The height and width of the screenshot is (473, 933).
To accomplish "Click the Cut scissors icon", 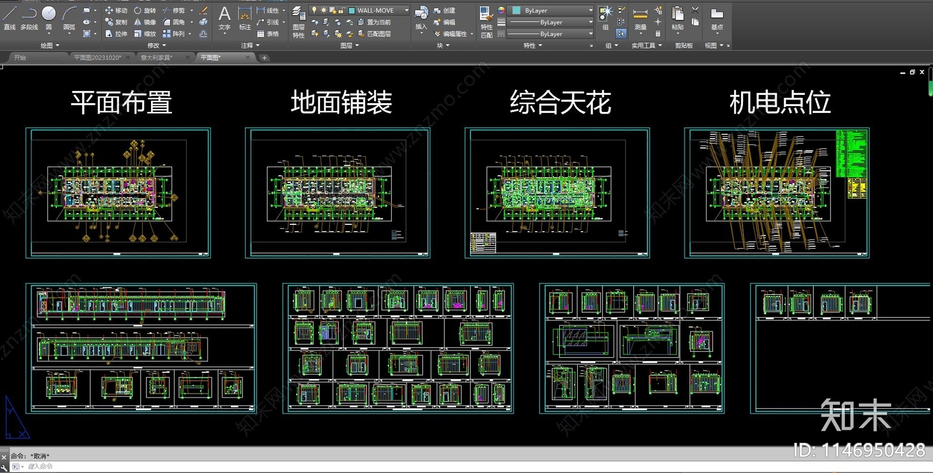I will [x=695, y=10].
